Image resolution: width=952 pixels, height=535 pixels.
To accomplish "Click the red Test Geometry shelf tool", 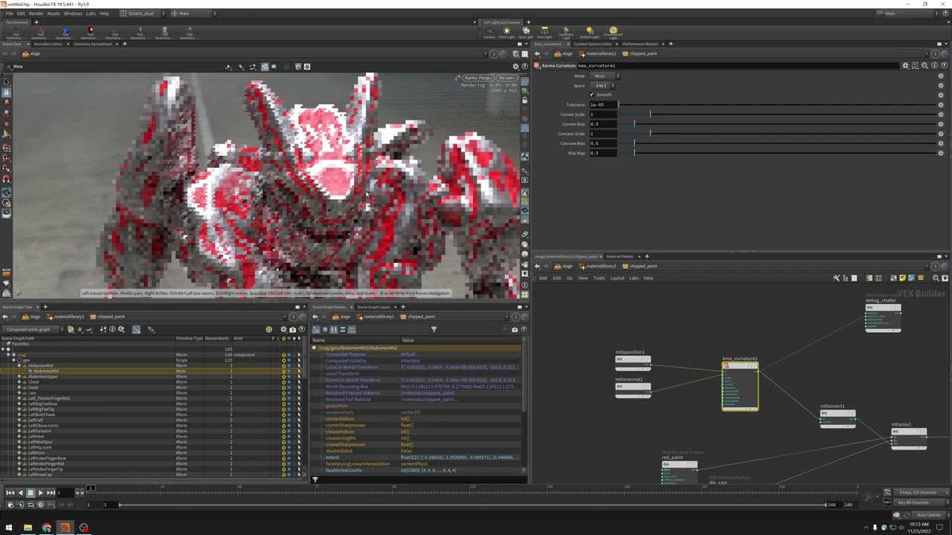I will click(89, 33).
